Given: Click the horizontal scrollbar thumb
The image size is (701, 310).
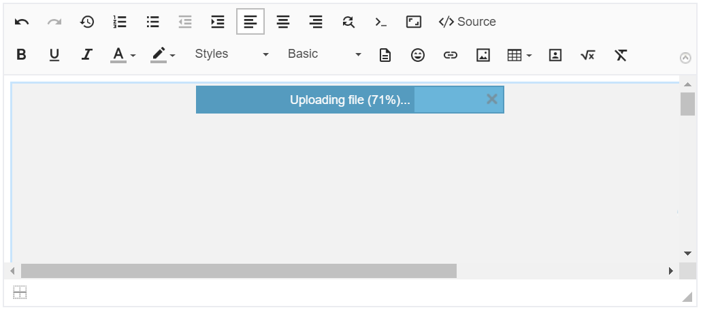Looking at the screenshot, I should click(238, 271).
